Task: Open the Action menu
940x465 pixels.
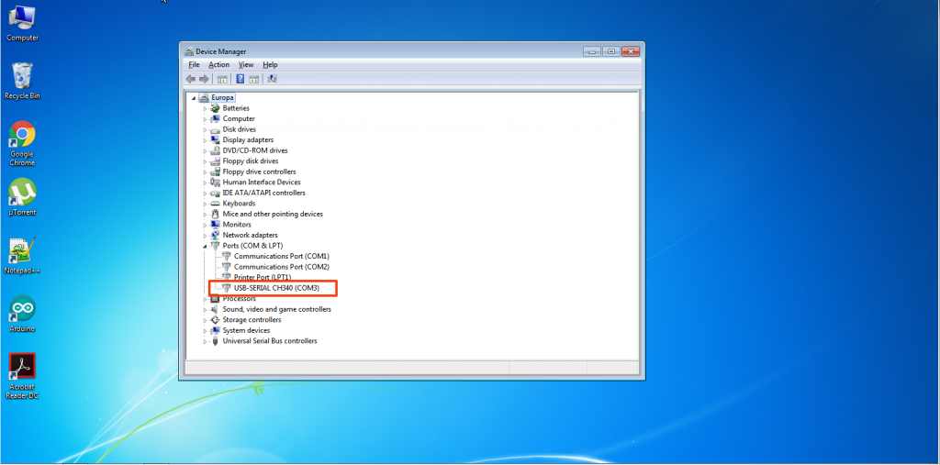Action: coord(218,65)
